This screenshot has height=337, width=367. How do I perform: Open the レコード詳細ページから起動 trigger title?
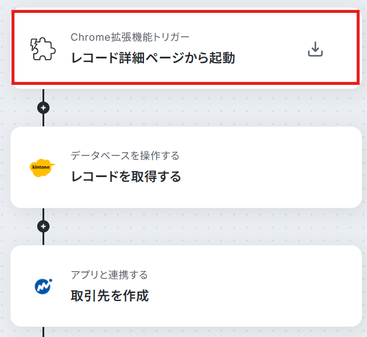point(153,58)
